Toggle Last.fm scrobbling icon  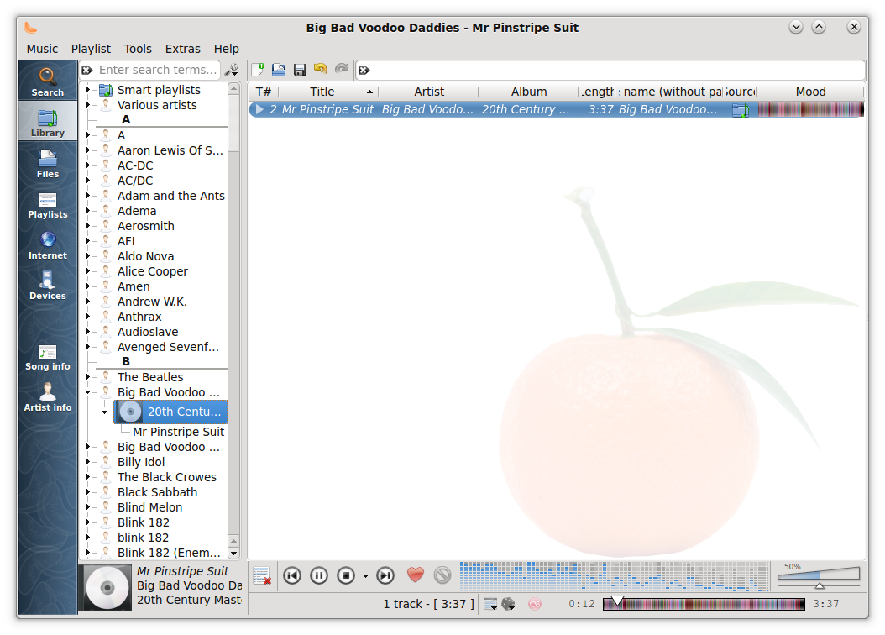535,604
